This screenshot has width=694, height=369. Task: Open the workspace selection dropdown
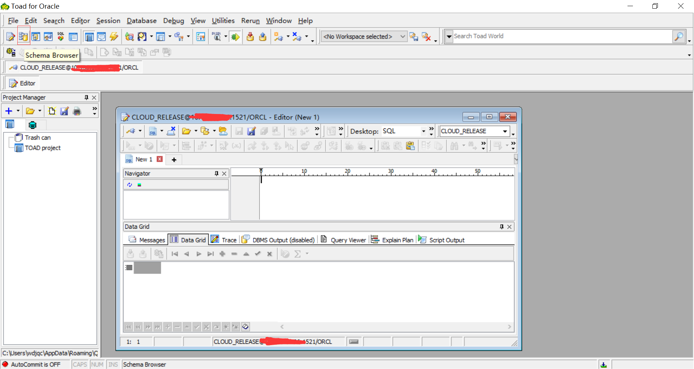pos(402,37)
